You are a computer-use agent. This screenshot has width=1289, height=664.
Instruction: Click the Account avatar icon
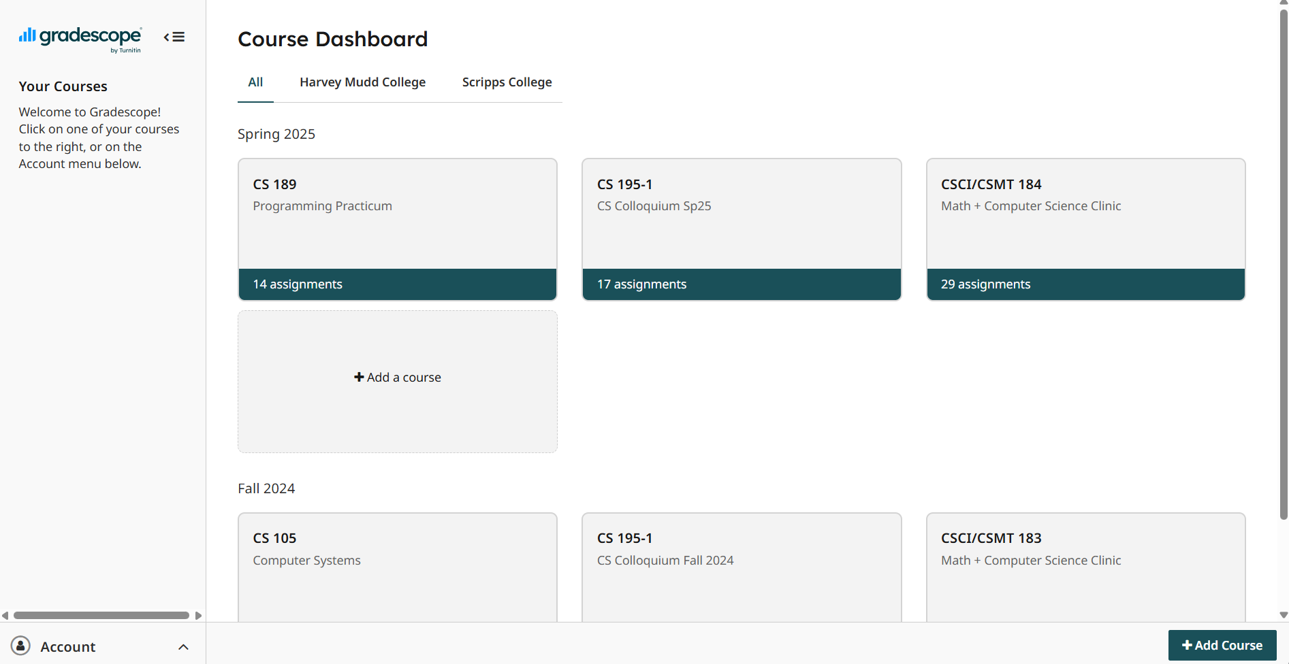[20, 646]
